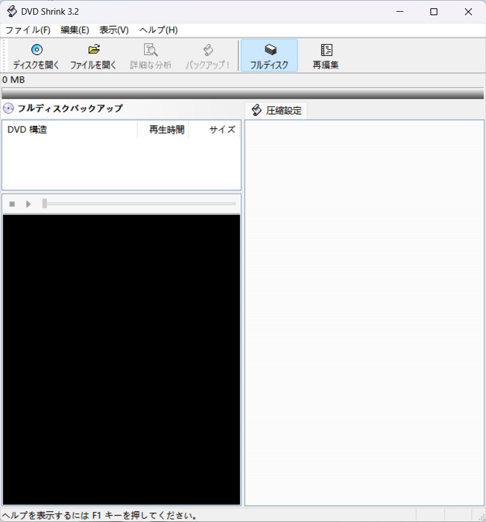Open the 表示(V) menu
Viewport: 486px width, 522px height.
tap(114, 30)
